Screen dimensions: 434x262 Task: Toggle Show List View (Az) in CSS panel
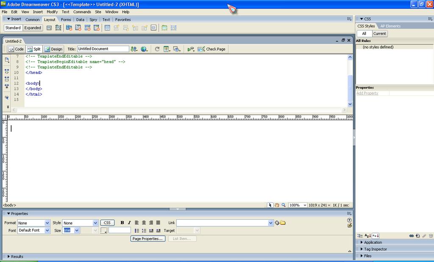tap(367, 236)
